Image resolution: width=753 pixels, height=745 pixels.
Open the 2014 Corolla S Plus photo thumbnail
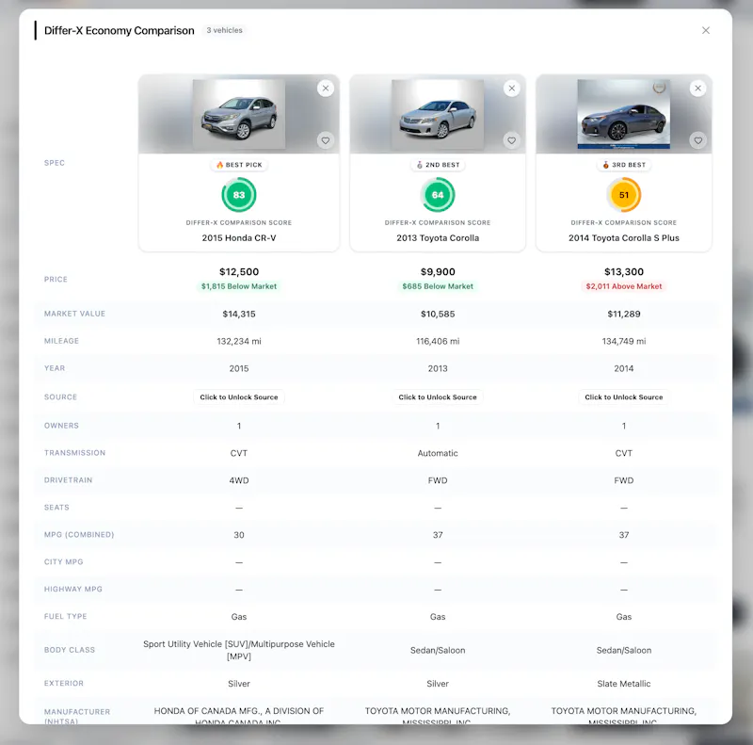tap(623, 114)
